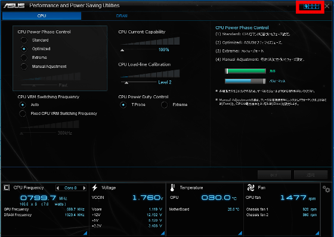Click the Voltage lightning bolt icon
This screenshot has height=237, width=334.
95,188
